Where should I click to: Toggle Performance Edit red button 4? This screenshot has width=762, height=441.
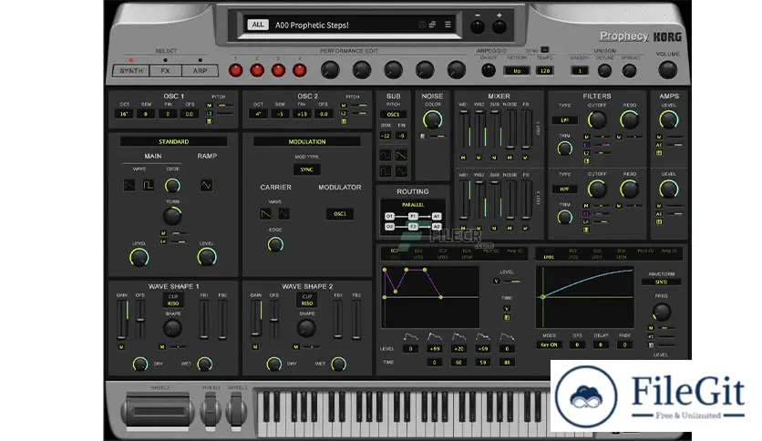pos(300,70)
